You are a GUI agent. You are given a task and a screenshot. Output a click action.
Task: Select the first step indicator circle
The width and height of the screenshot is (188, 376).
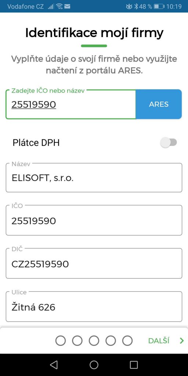point(61,340)
